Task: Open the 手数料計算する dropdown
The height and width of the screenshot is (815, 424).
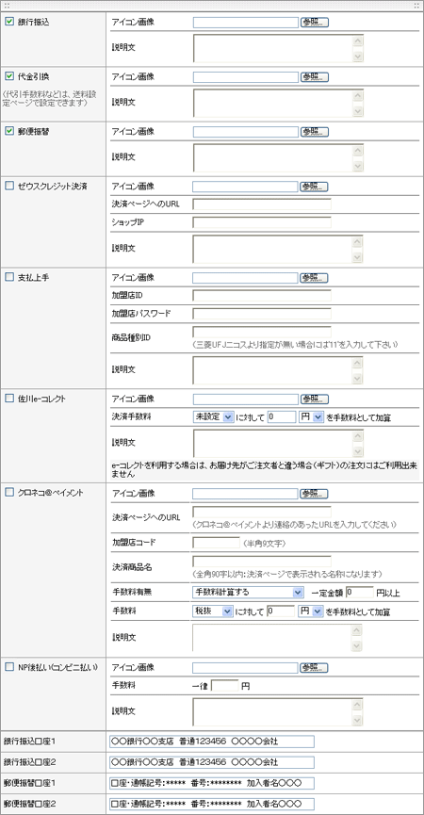Action: [x=248, y=592]
